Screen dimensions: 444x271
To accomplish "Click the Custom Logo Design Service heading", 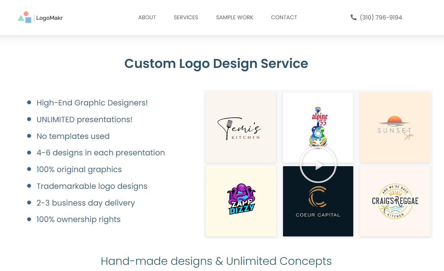I will pos(216,64).
